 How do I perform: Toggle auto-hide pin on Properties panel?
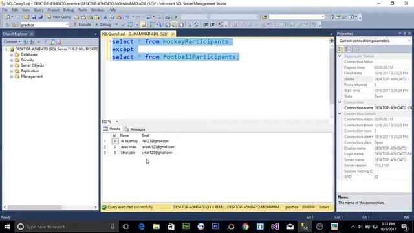tap(404, 33)
